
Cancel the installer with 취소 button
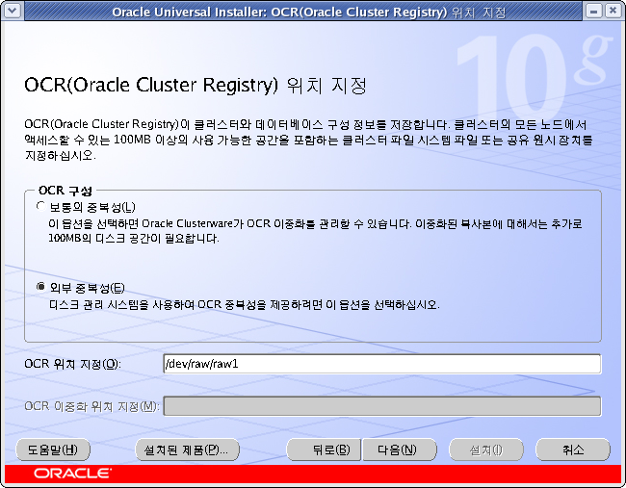(x=573, y=449)
